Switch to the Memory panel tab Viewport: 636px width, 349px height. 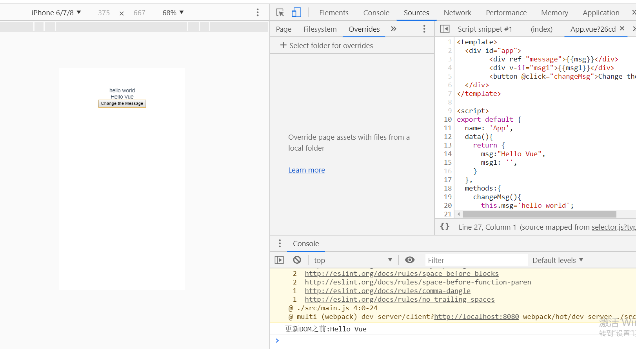554,13
